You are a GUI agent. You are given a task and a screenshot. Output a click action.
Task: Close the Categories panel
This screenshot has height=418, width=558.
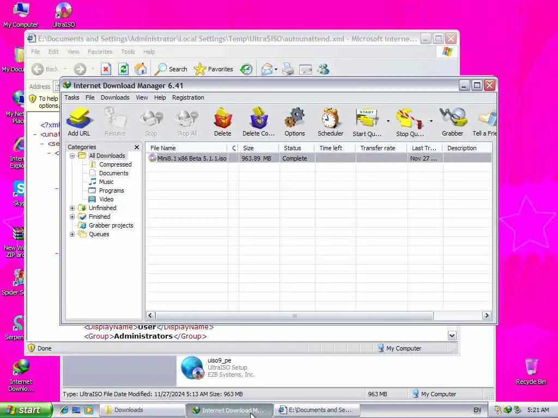coord(137,147)
